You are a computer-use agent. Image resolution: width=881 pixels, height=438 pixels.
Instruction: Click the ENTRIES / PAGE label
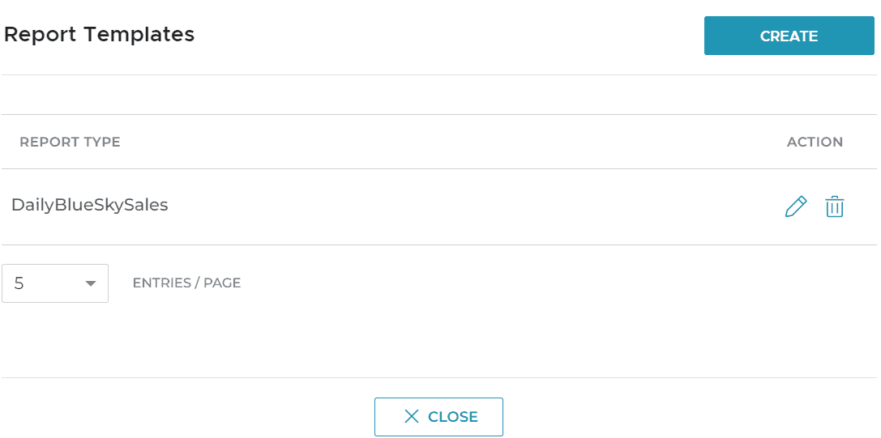pyautogui.click(x=186, y=283)
